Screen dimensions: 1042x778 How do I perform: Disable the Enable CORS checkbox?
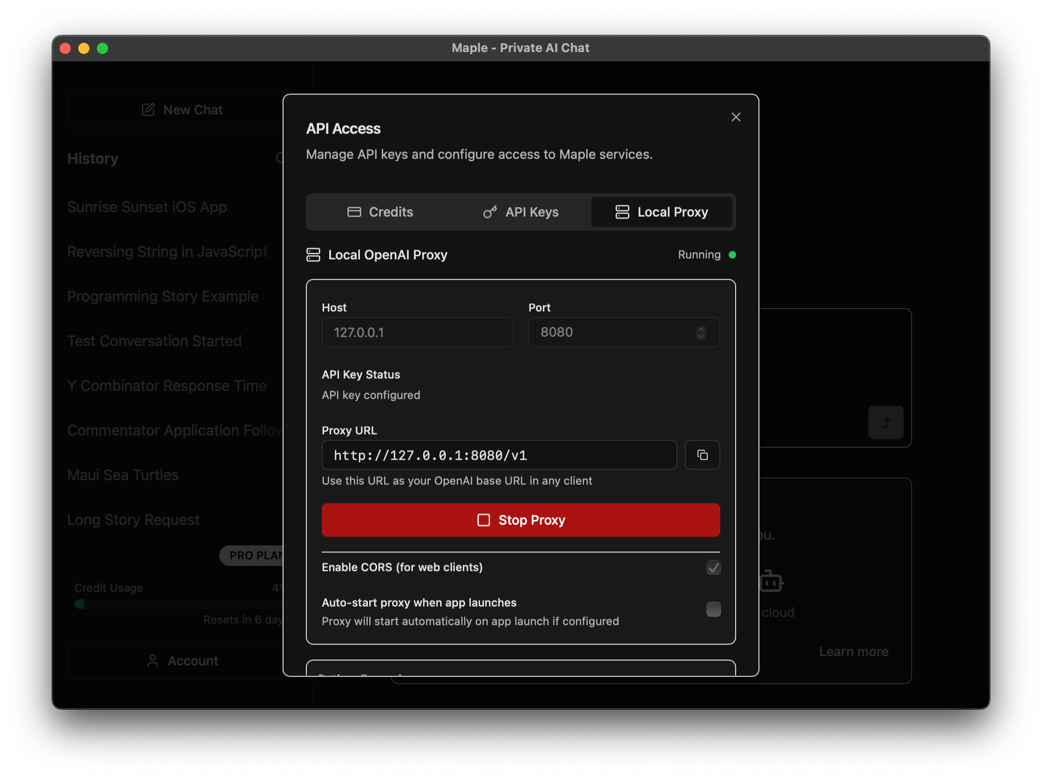[x=713, y=567]
